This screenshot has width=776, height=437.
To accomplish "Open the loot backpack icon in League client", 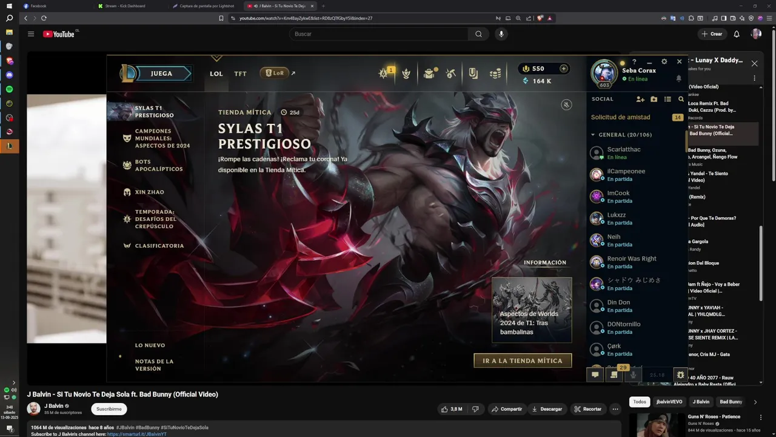I will click(429, 73).
